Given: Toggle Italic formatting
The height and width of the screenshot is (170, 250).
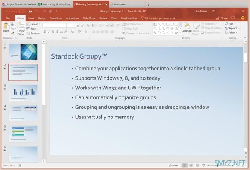Looking at the screenshot, I should [x=49, y=32].
